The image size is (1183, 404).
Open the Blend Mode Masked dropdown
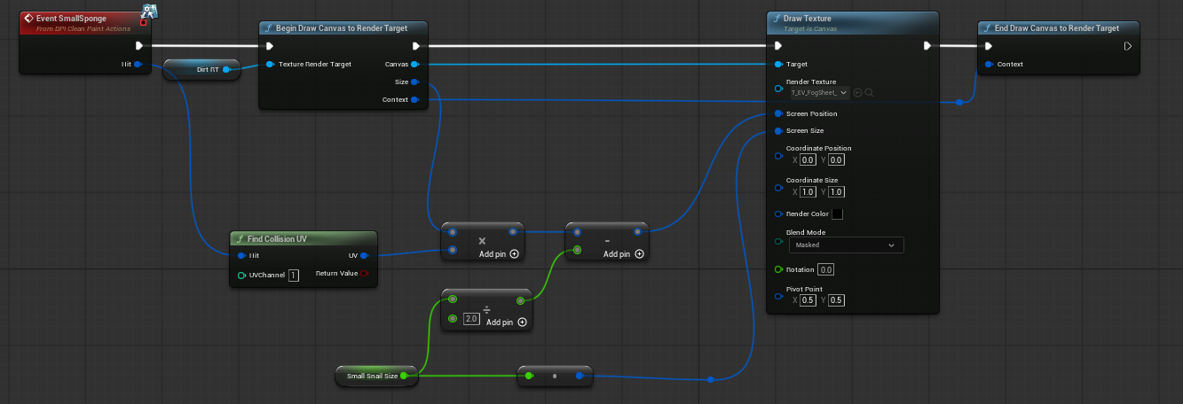(846, 245)
